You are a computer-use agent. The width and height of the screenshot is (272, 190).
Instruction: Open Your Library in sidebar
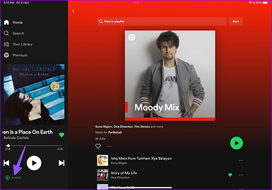pyautogui.click(x=18, y=44)
